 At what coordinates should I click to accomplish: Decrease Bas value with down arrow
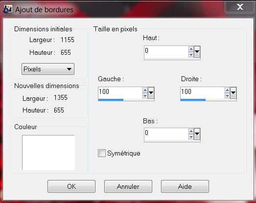coord(191,137)
